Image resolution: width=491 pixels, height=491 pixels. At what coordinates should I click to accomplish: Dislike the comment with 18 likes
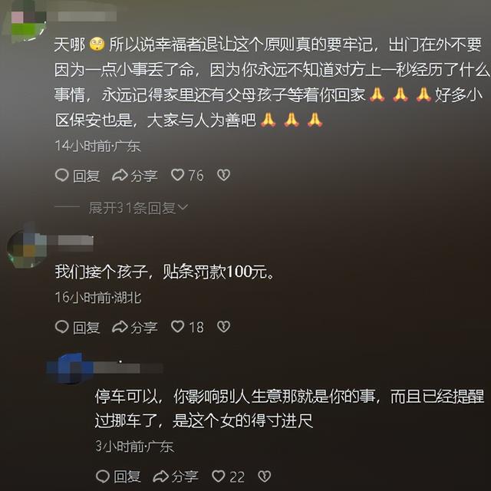223,327
